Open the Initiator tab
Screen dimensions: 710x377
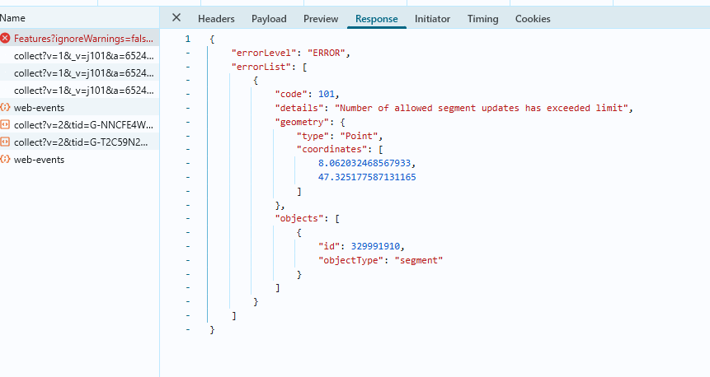[432, 19]
